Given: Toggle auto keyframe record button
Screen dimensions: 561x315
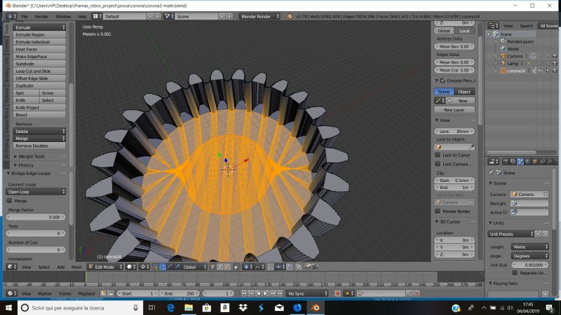Looking at the screenshot, I should pyautogui.click(x=337, y=293).
